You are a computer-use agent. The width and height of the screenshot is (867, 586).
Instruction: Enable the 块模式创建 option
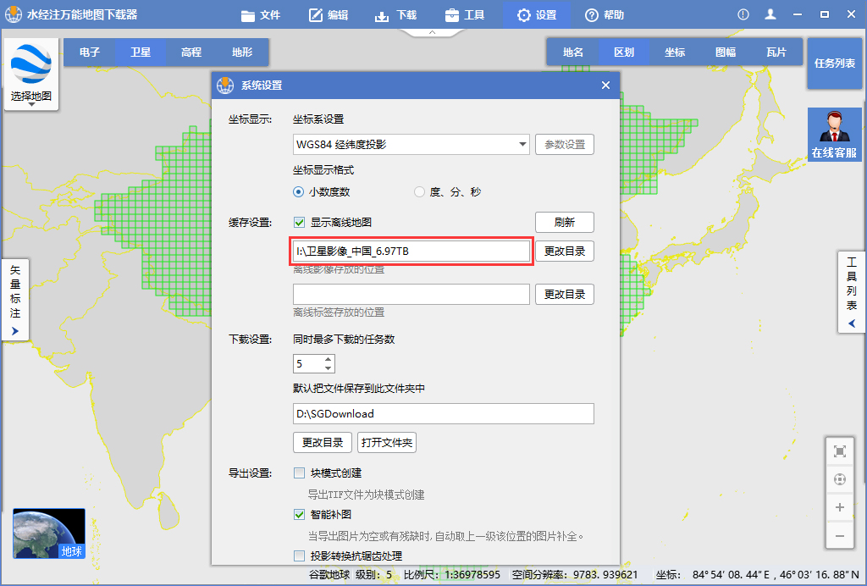pos(299,473)
